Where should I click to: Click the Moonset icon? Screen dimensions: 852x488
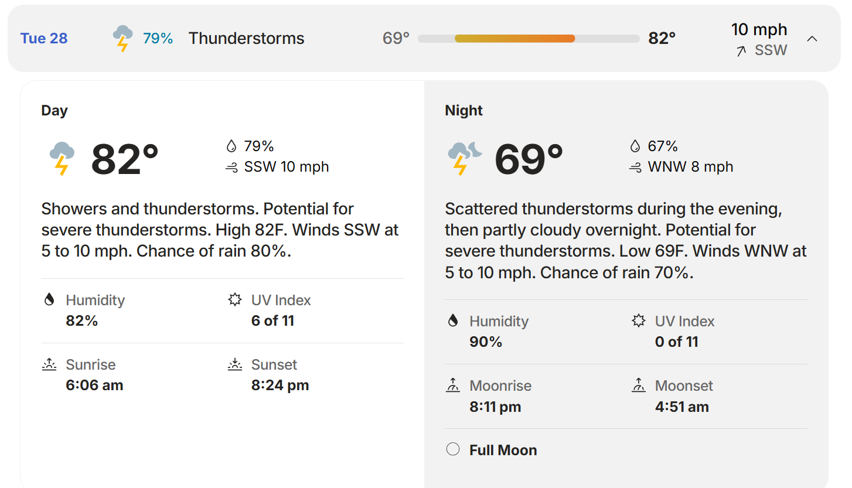click(639, 385)
